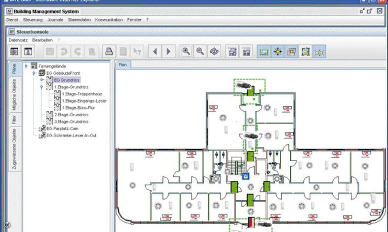The height and width of the screenshot is (232, 388).
Task: Click the greyed-out document icon beside print
Action: pos(123,51)
